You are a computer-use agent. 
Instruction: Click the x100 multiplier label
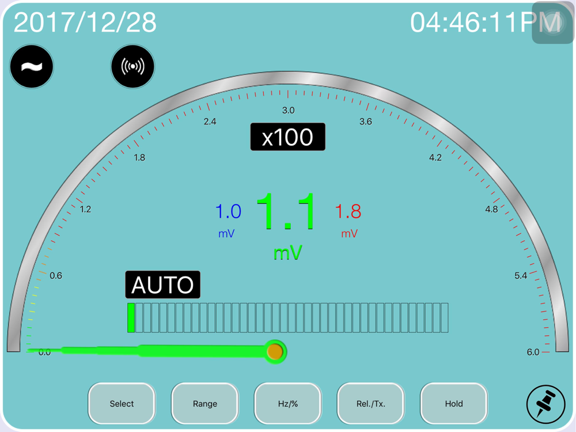click(287, 137)
